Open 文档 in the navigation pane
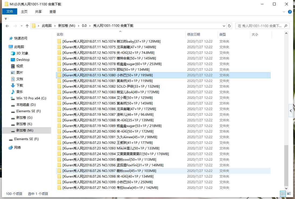This screenshot has height=199, width=295. tap(20, 79)
